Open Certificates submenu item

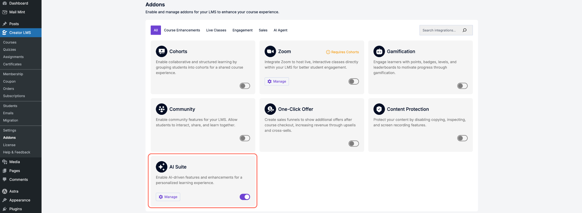pyautogui.click(x=12, y=64)
